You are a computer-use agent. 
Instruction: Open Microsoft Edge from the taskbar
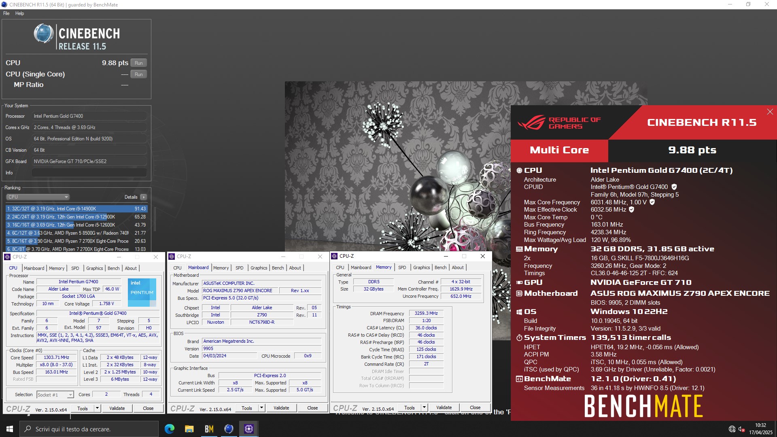[x=170, y=429]
